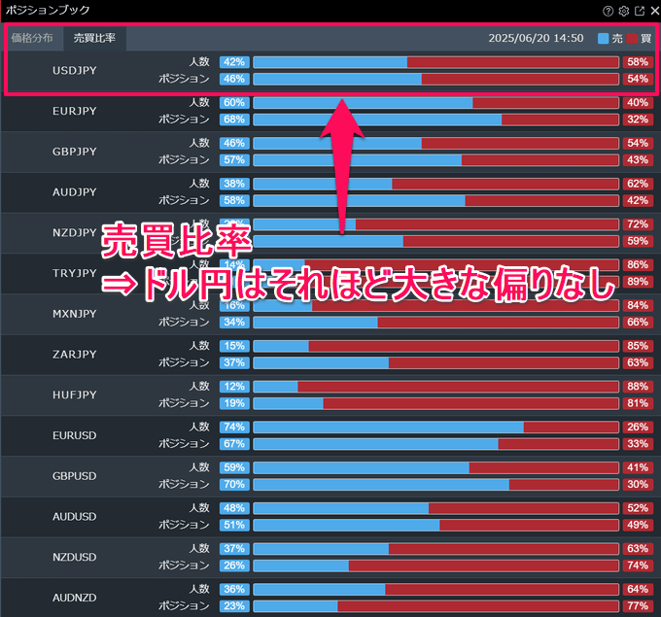Close the position book panel
Viewport: 661px width, 617px height.
654,11
